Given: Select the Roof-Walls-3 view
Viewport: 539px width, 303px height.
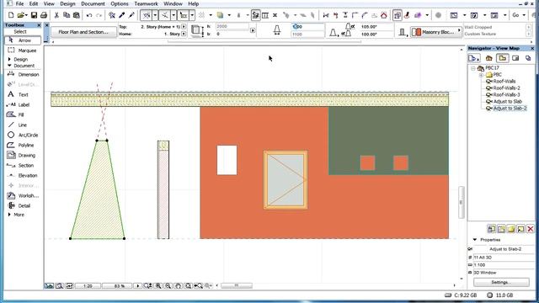Looking at the screenshot, I should click(506, 95).
